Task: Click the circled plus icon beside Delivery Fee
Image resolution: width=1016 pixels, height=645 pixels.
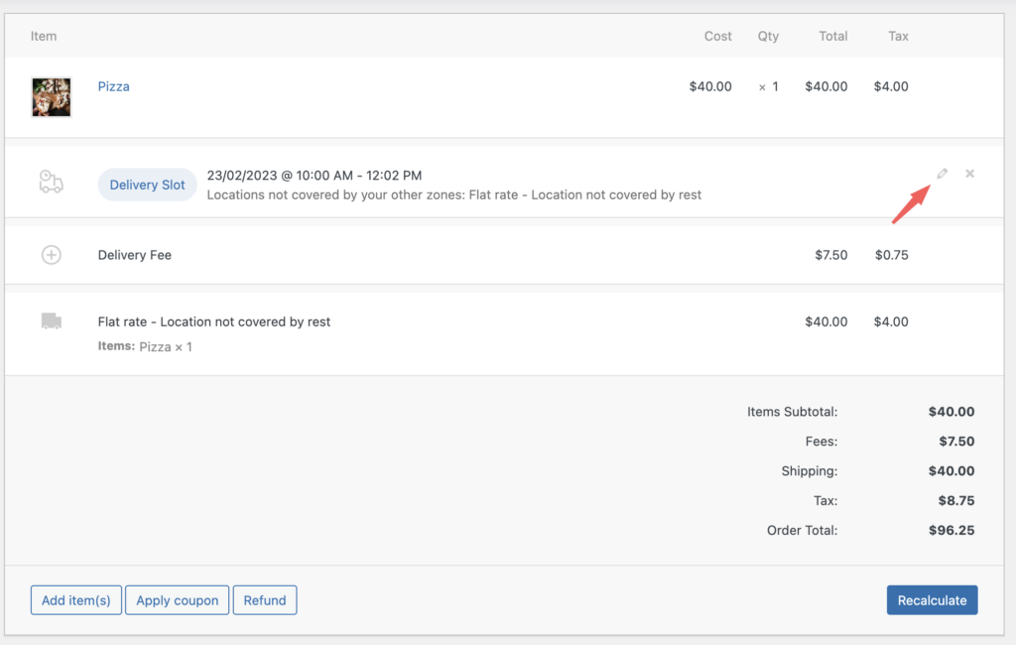Action: [51, 254]
